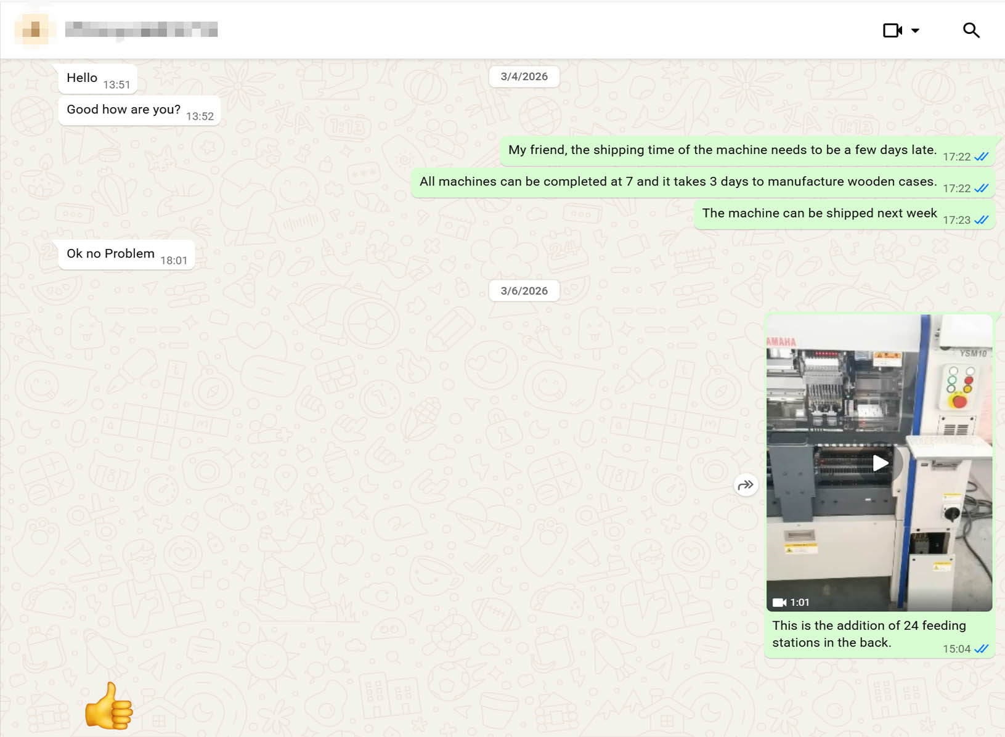Click the "Ok no Problem" message bubble
The width and height of the screenshot is (1005, 737).
click(x=126, y=254)
